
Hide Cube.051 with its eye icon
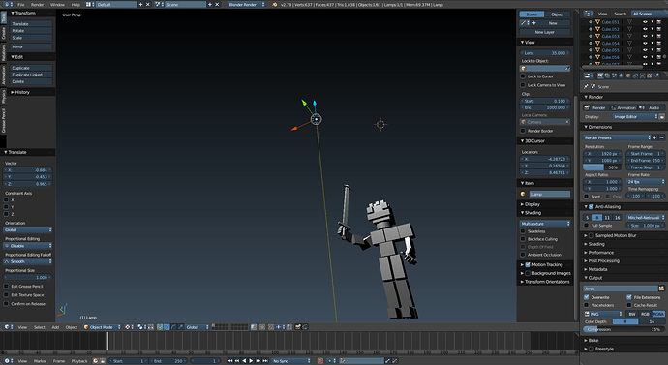pyautogui.click(x=645, y=22)
